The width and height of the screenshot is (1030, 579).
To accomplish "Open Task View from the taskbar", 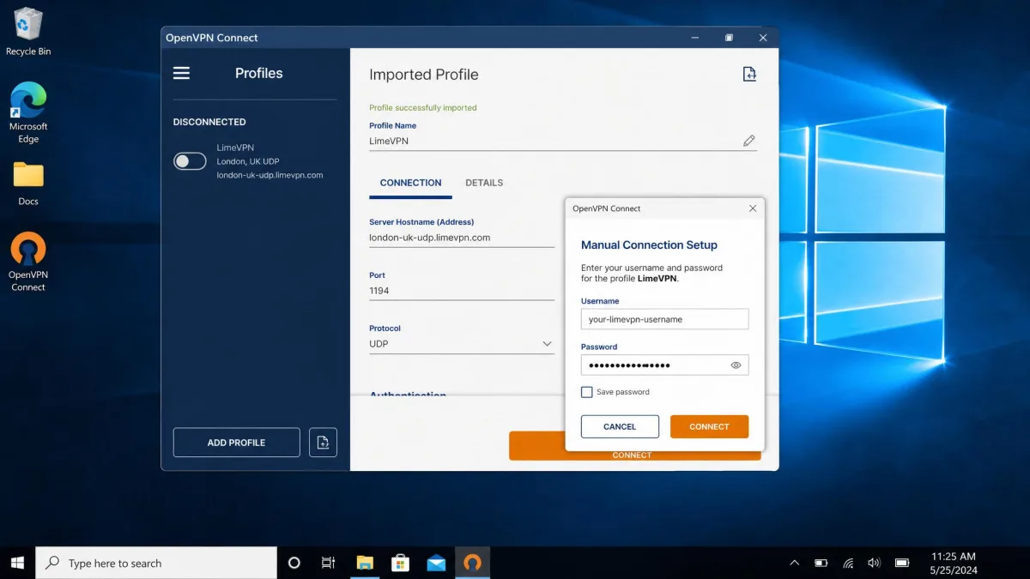I will pyautogui.click(x=328, y=563).
